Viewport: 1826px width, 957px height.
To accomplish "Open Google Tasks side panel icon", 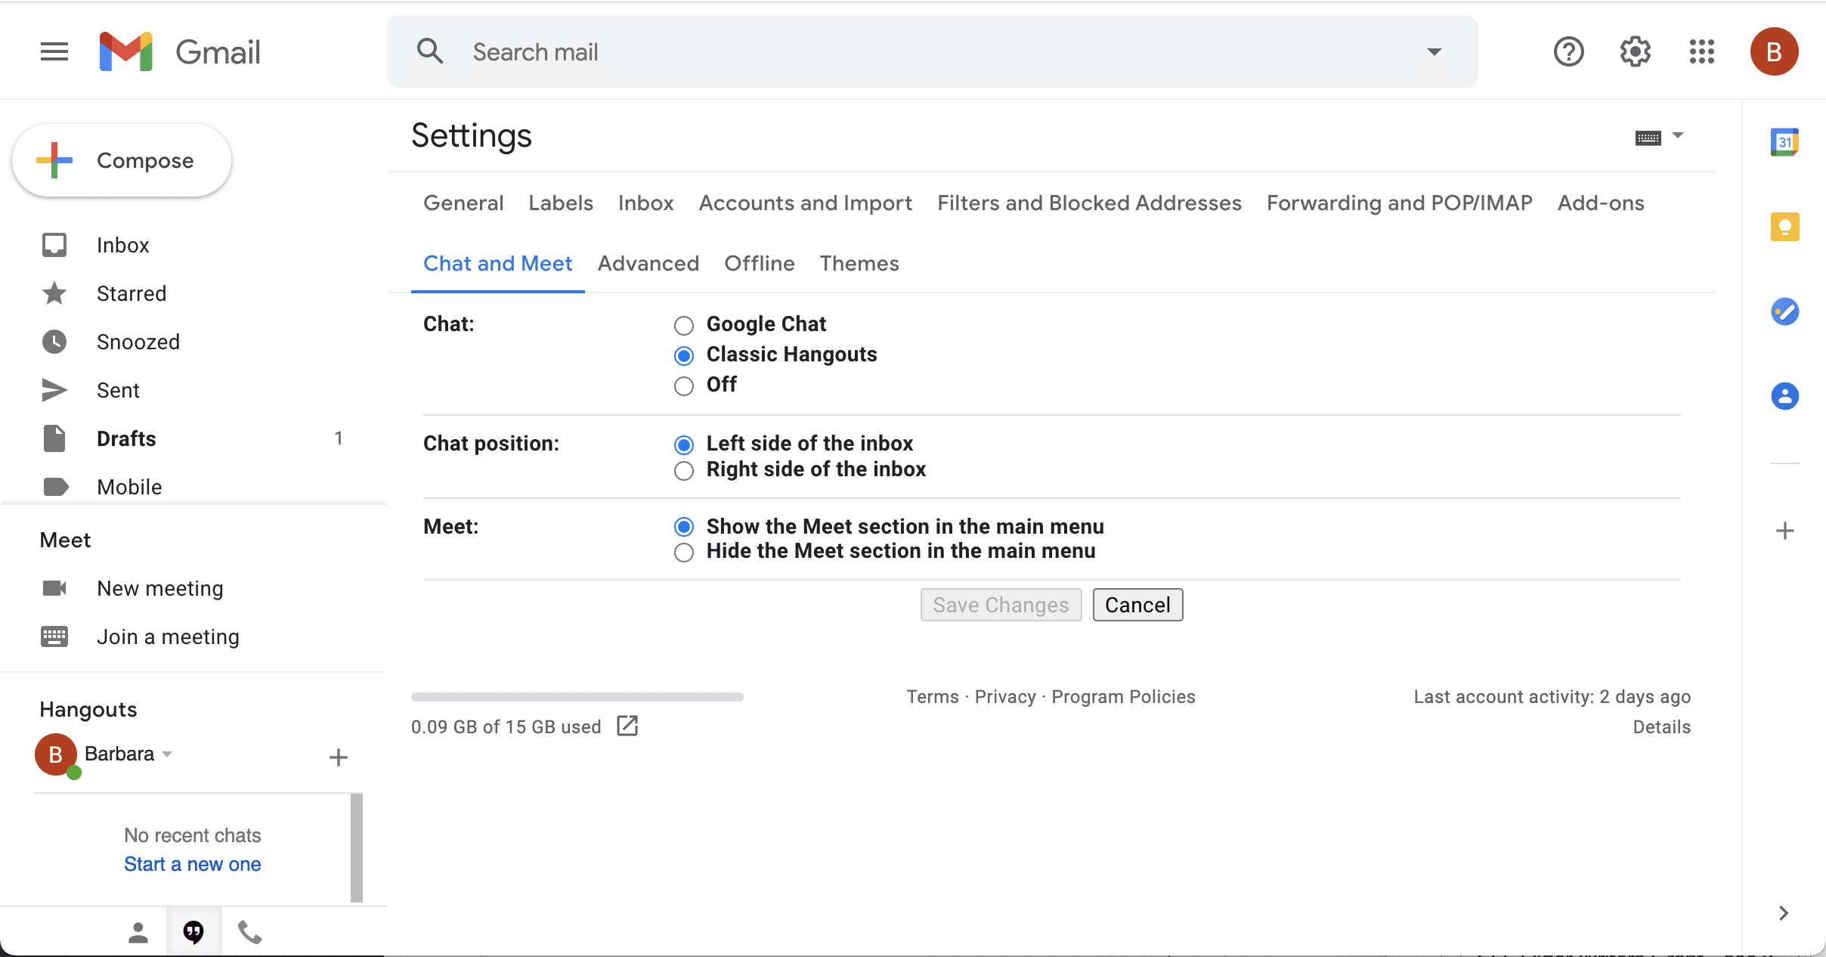I will click(1784, 311).
